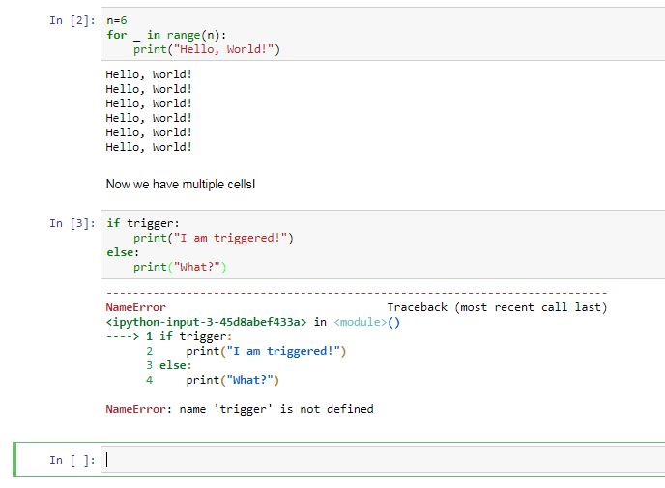Click 'print("Hello, World!")' in cell 2
Screen dimensions: 665x488
point(207,49)
